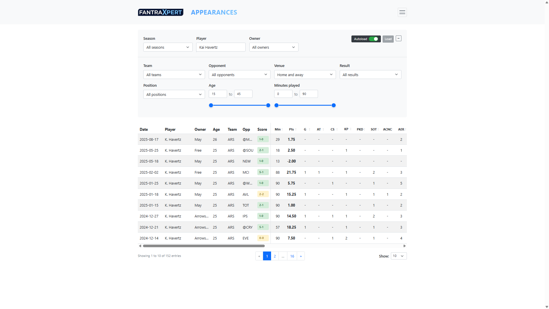Sort table by Min column

pyautogui.click(x=278, y=129)
